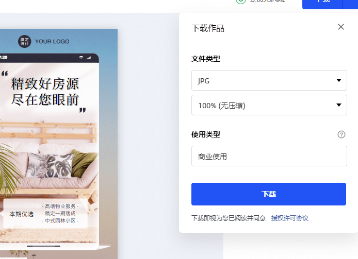Open the 授权许可协议 link
The height and width of the screenshot is (259, 358).
[x=290, y=218]
